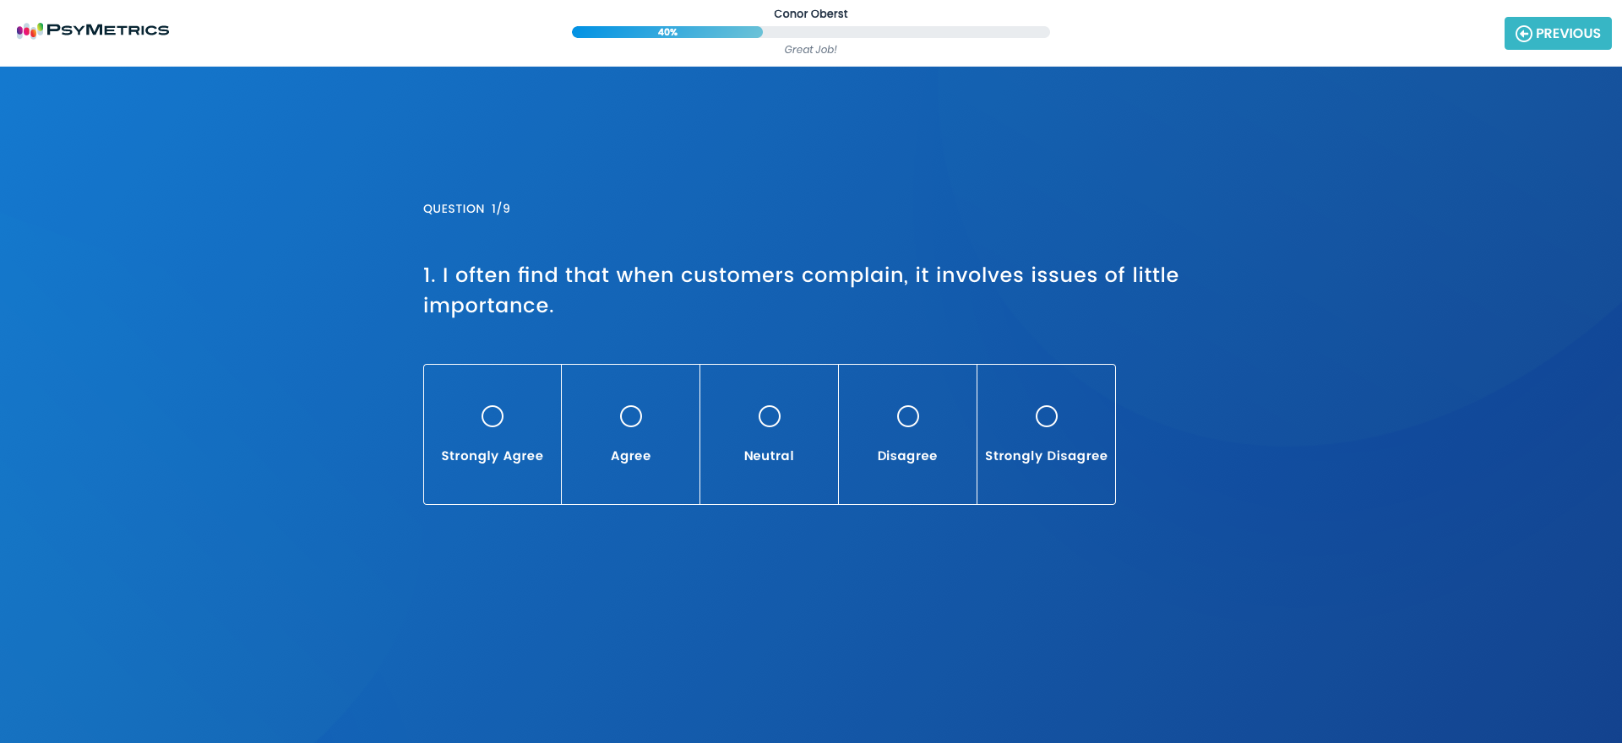Viewport: 1622px width, 743px height.
Task: Click the QUESTION 1/9 counter
Action: point(466,209)
